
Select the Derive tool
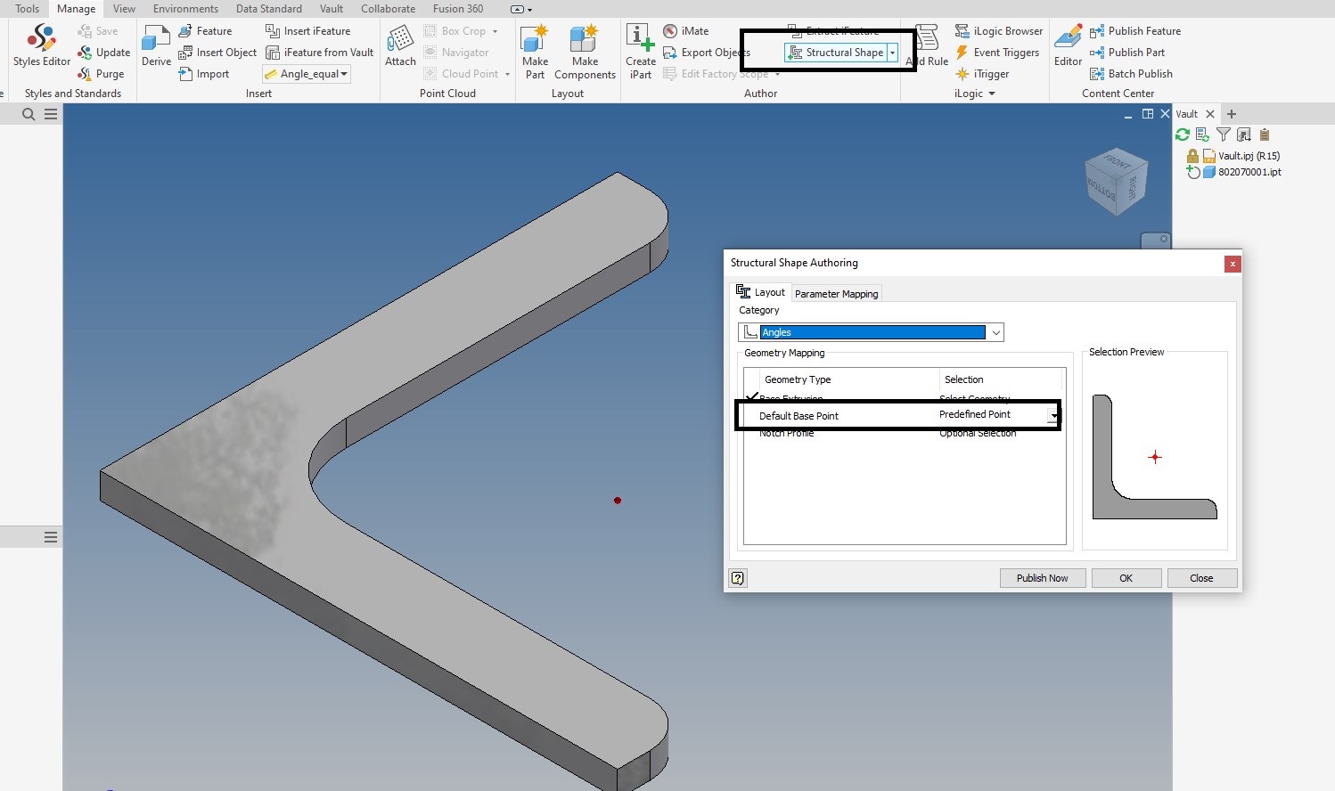tap(156, 45)
